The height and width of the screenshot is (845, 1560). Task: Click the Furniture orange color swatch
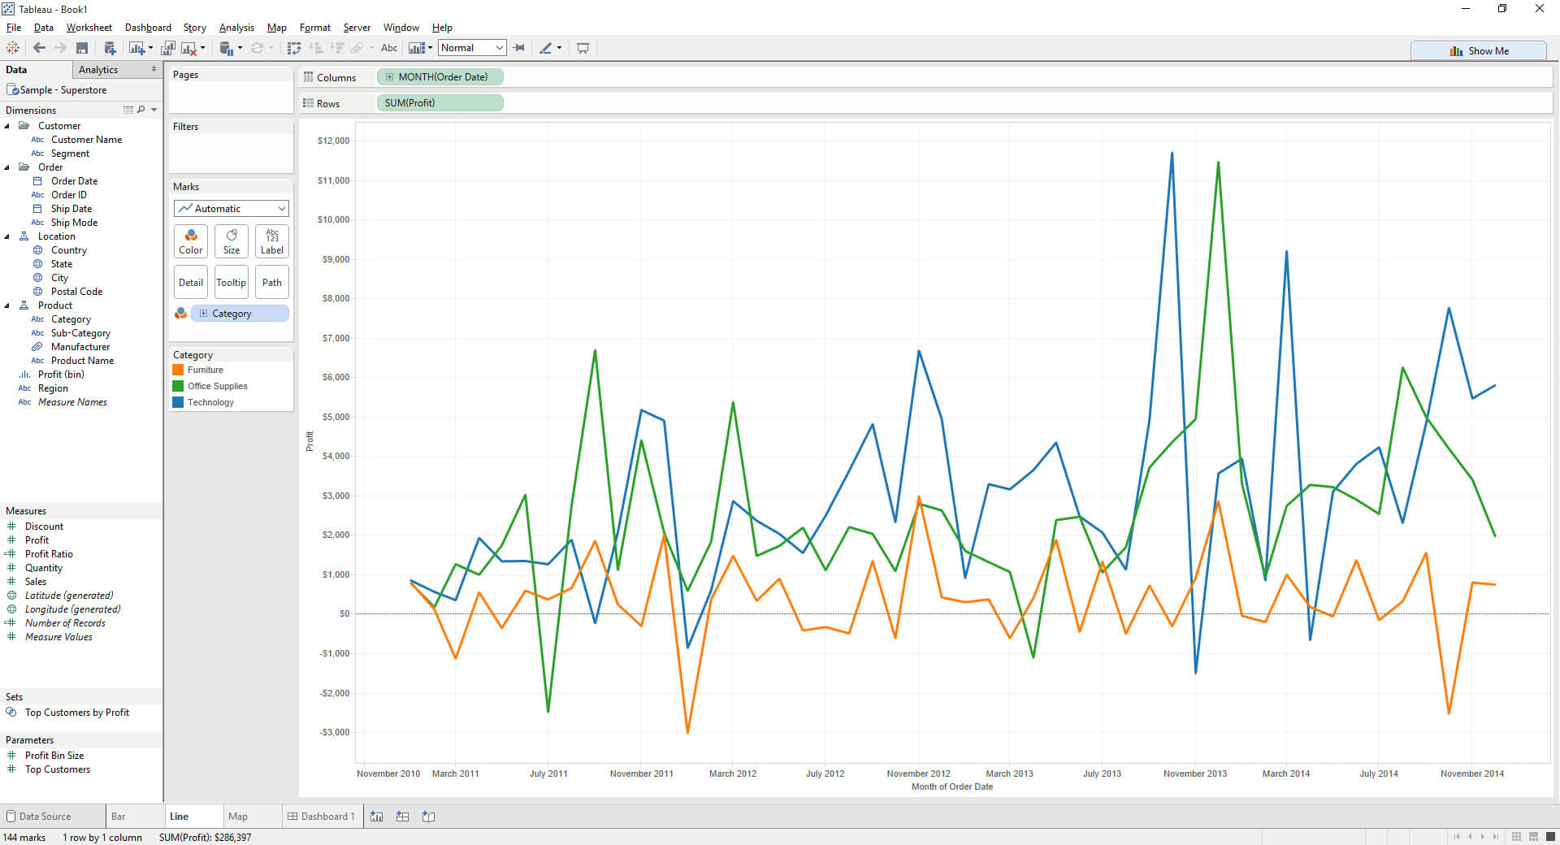(x=178, y=370)
